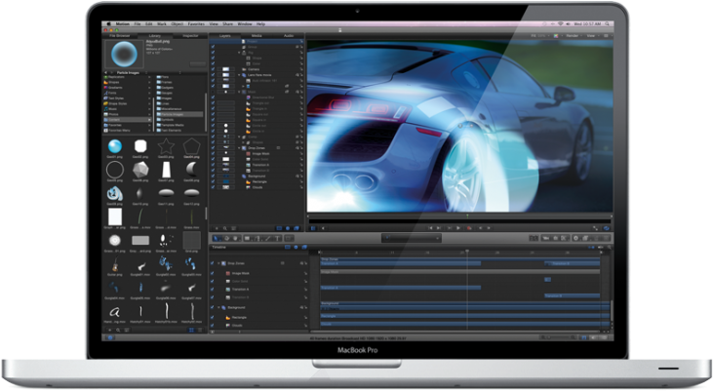The image size is (713, 391).
Task: Uncheck the Directional Blur checkbox
Action: tap(213, 98)
